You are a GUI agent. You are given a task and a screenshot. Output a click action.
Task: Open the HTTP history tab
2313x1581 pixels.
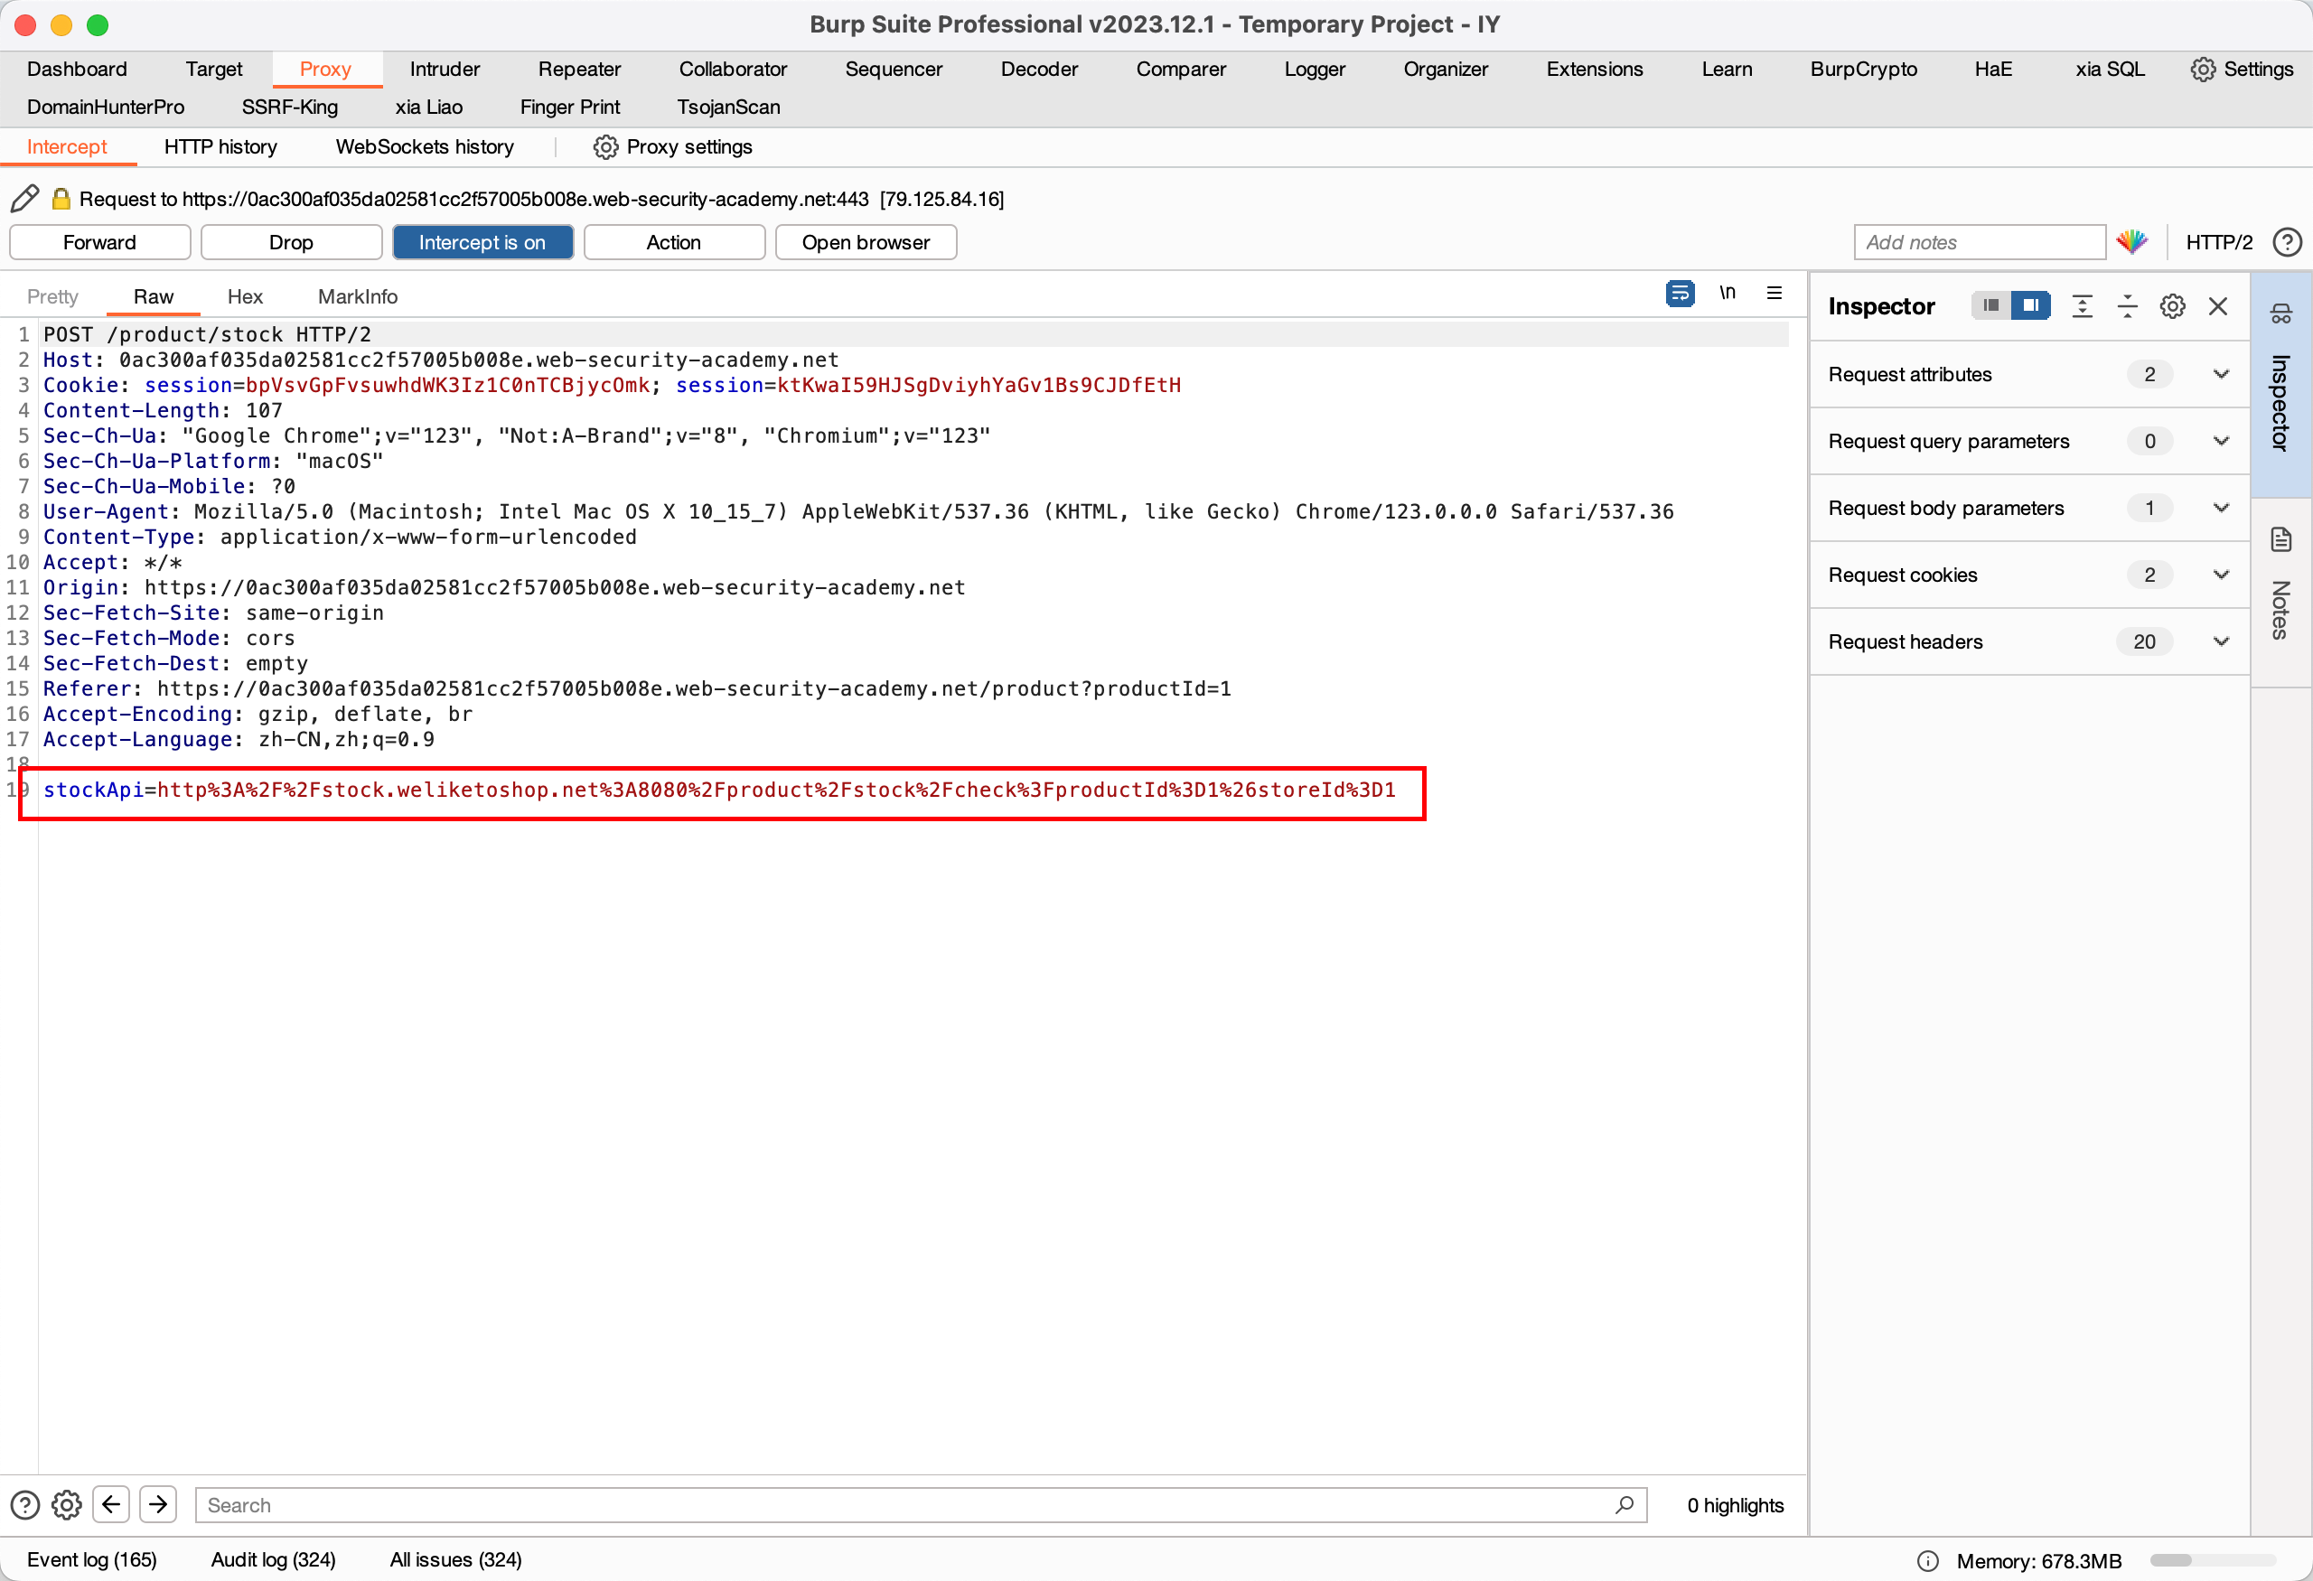[x=220, y=145]
